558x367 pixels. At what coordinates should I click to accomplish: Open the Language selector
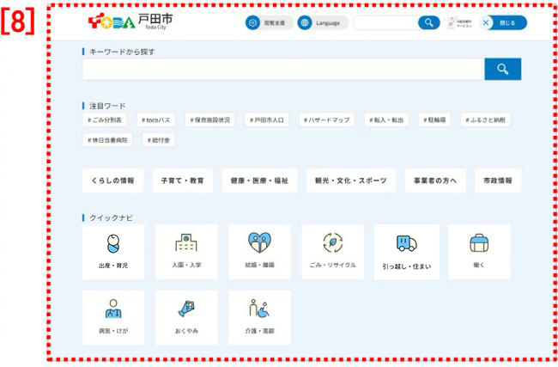click(322, 23)
